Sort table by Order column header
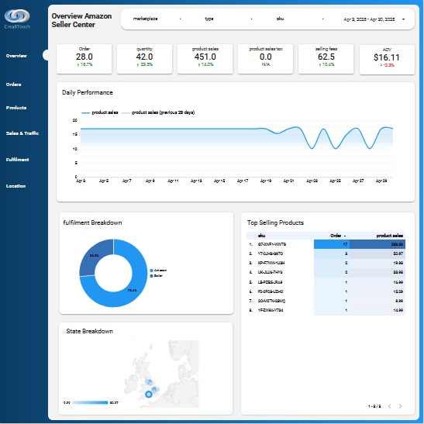 point(336,236)
